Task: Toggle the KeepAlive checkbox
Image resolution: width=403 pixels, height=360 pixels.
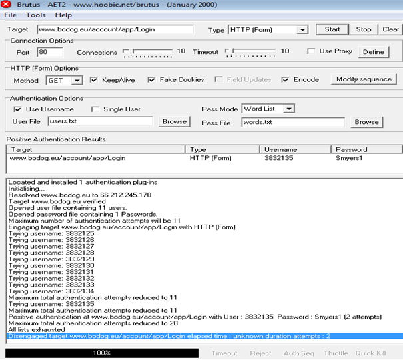Action: (x=94, y=80)
